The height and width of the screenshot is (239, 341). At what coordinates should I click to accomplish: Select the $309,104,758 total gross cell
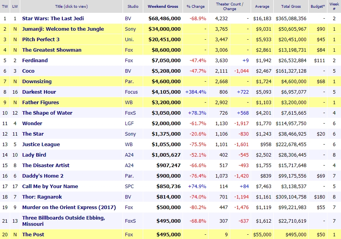291,197
